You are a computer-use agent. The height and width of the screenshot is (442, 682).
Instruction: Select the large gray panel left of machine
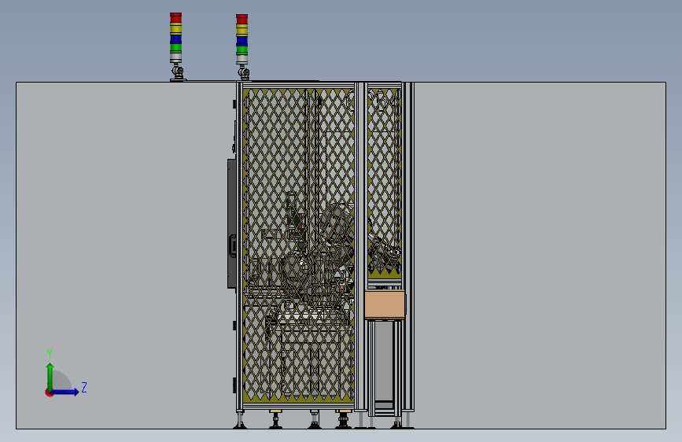[124, 255]
